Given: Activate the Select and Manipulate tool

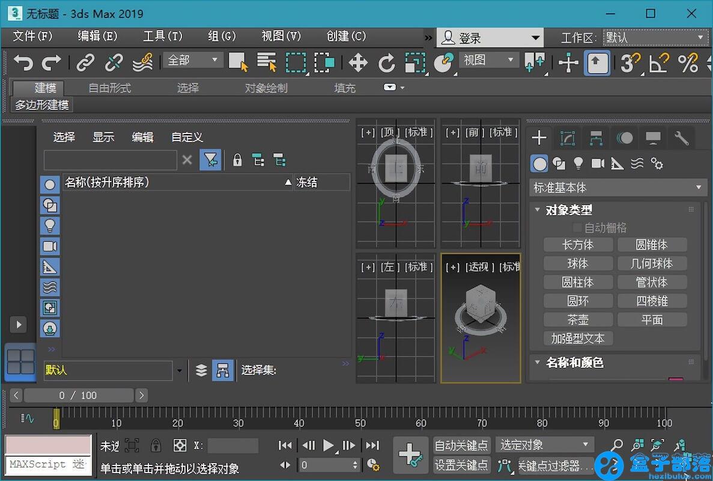Looking at the screenshot, I should 568,63.
